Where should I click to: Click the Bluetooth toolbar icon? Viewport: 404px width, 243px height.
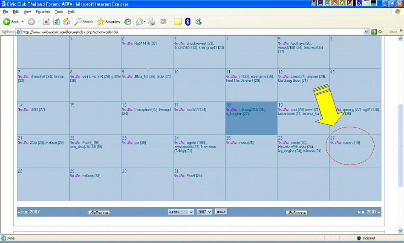point(188,22)
